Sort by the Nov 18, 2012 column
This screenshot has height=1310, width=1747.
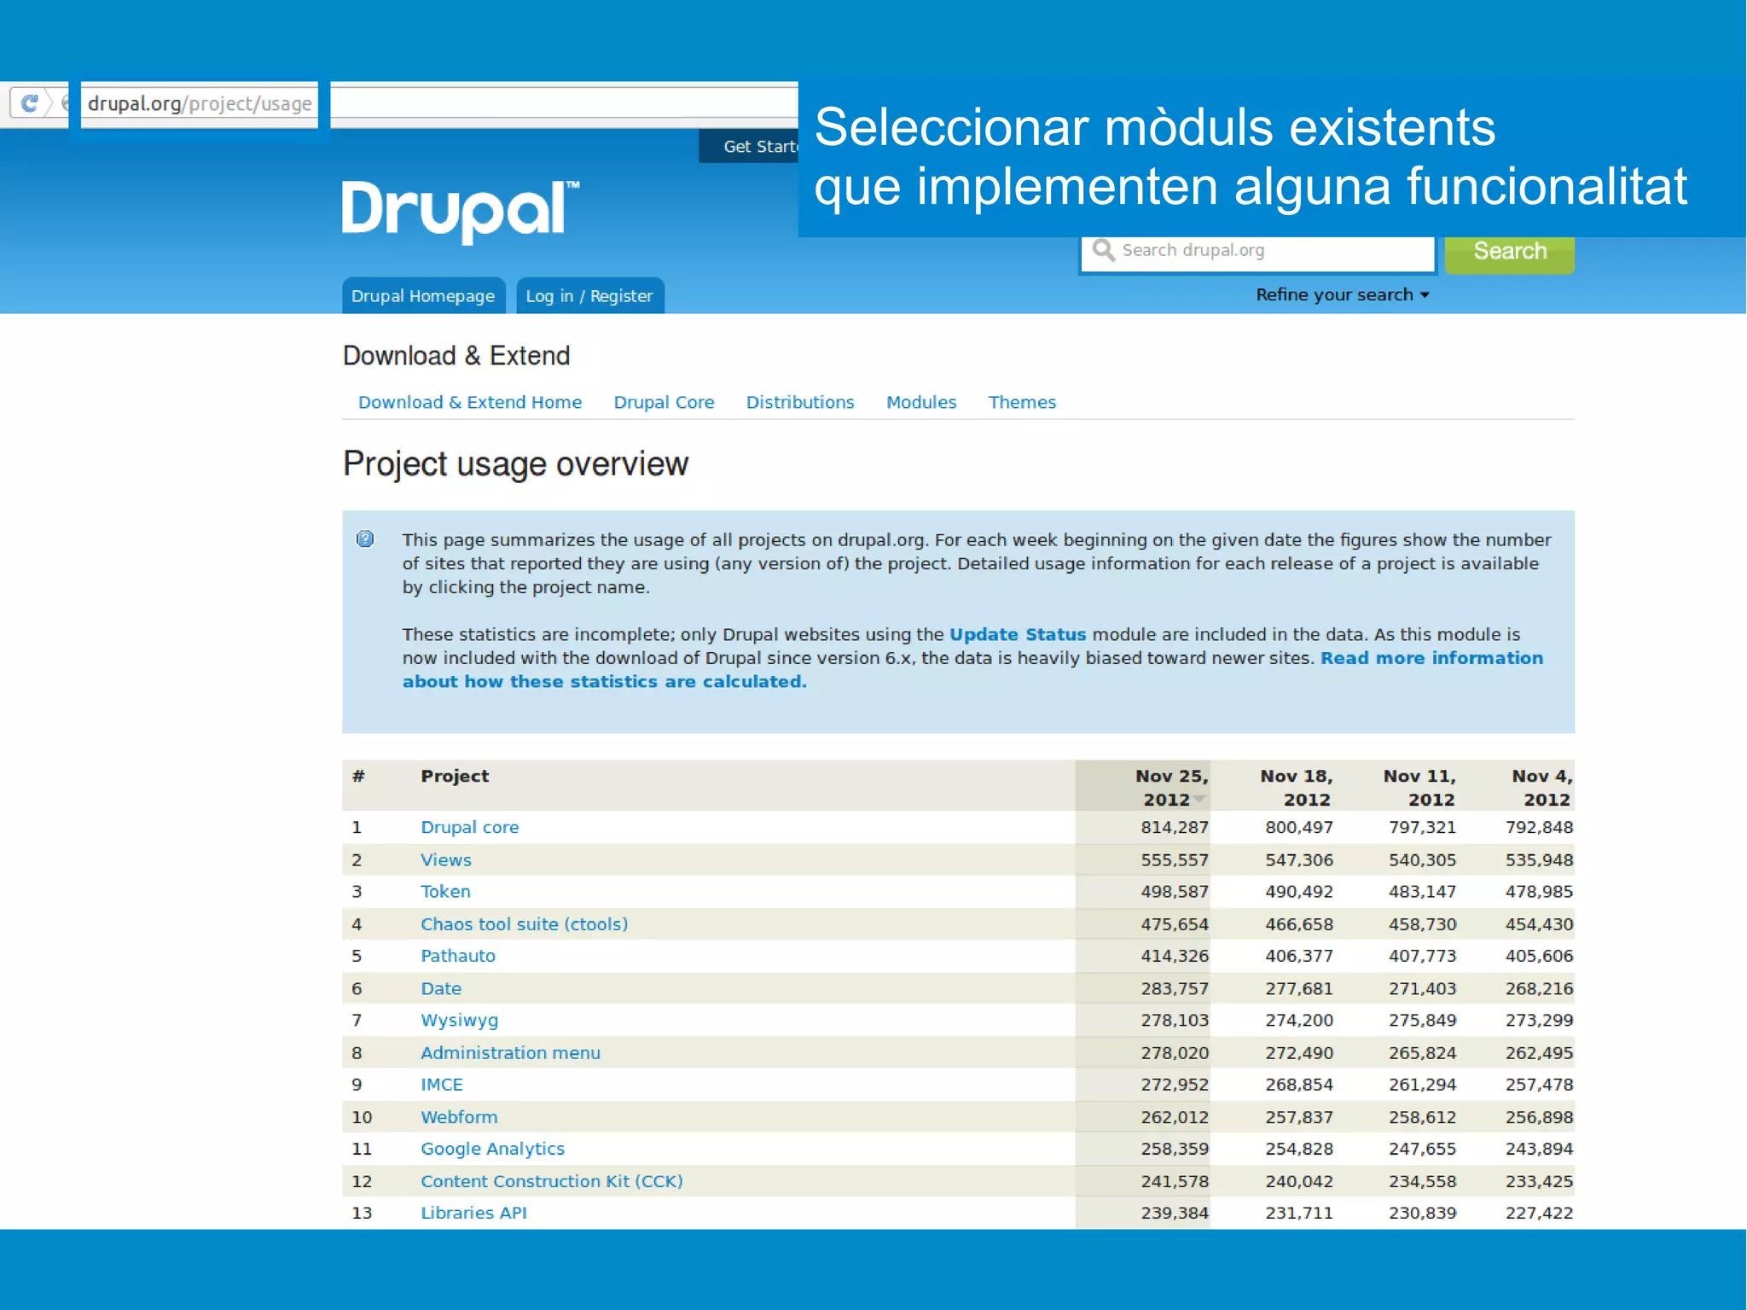click(x=1296, y=788)
